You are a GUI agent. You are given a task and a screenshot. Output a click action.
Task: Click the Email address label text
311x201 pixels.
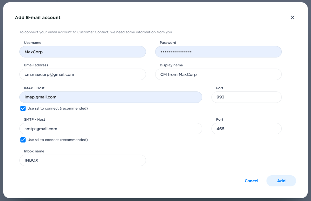coord(36,65)
